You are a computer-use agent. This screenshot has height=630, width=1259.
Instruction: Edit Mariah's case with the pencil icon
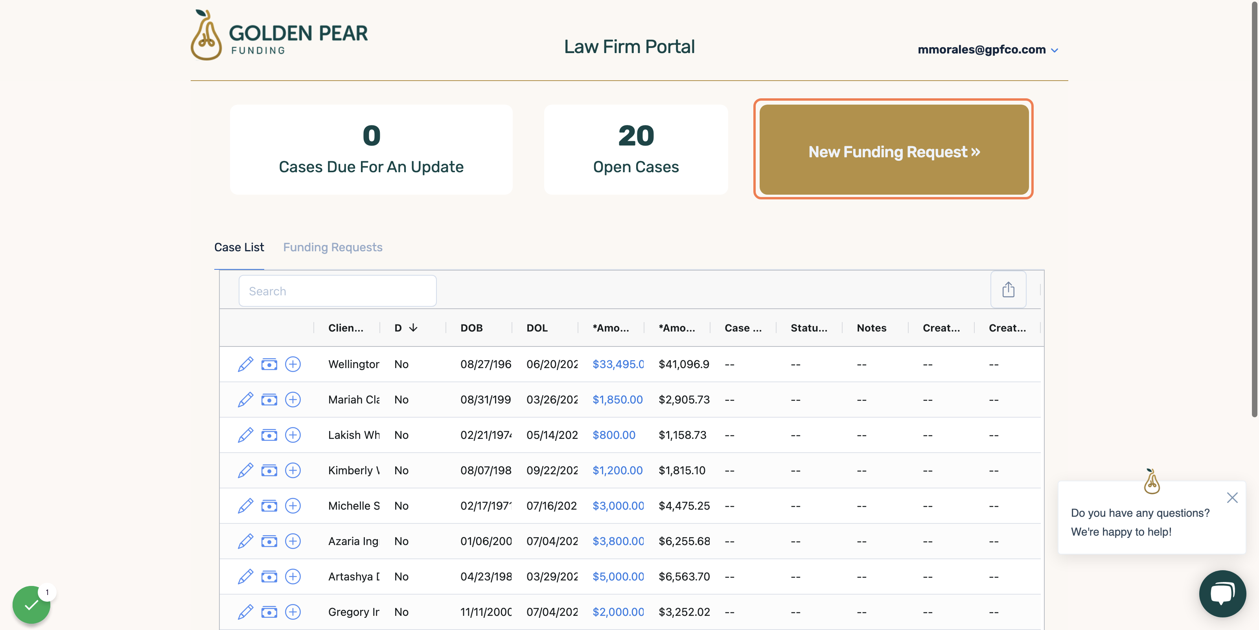coord(245,400)
